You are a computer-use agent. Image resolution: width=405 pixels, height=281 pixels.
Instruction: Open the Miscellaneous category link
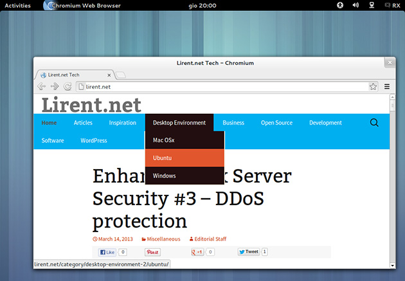tap(161, 239)
